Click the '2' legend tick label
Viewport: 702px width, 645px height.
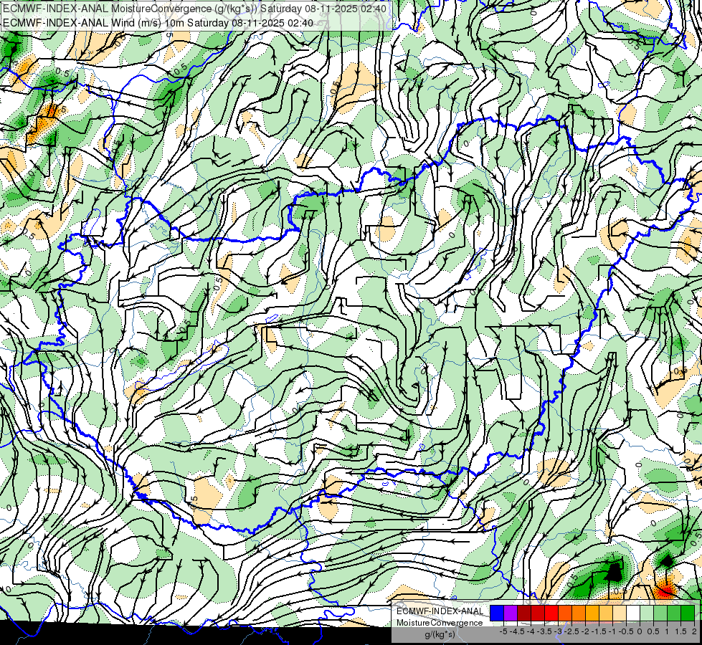pos(694,631)
